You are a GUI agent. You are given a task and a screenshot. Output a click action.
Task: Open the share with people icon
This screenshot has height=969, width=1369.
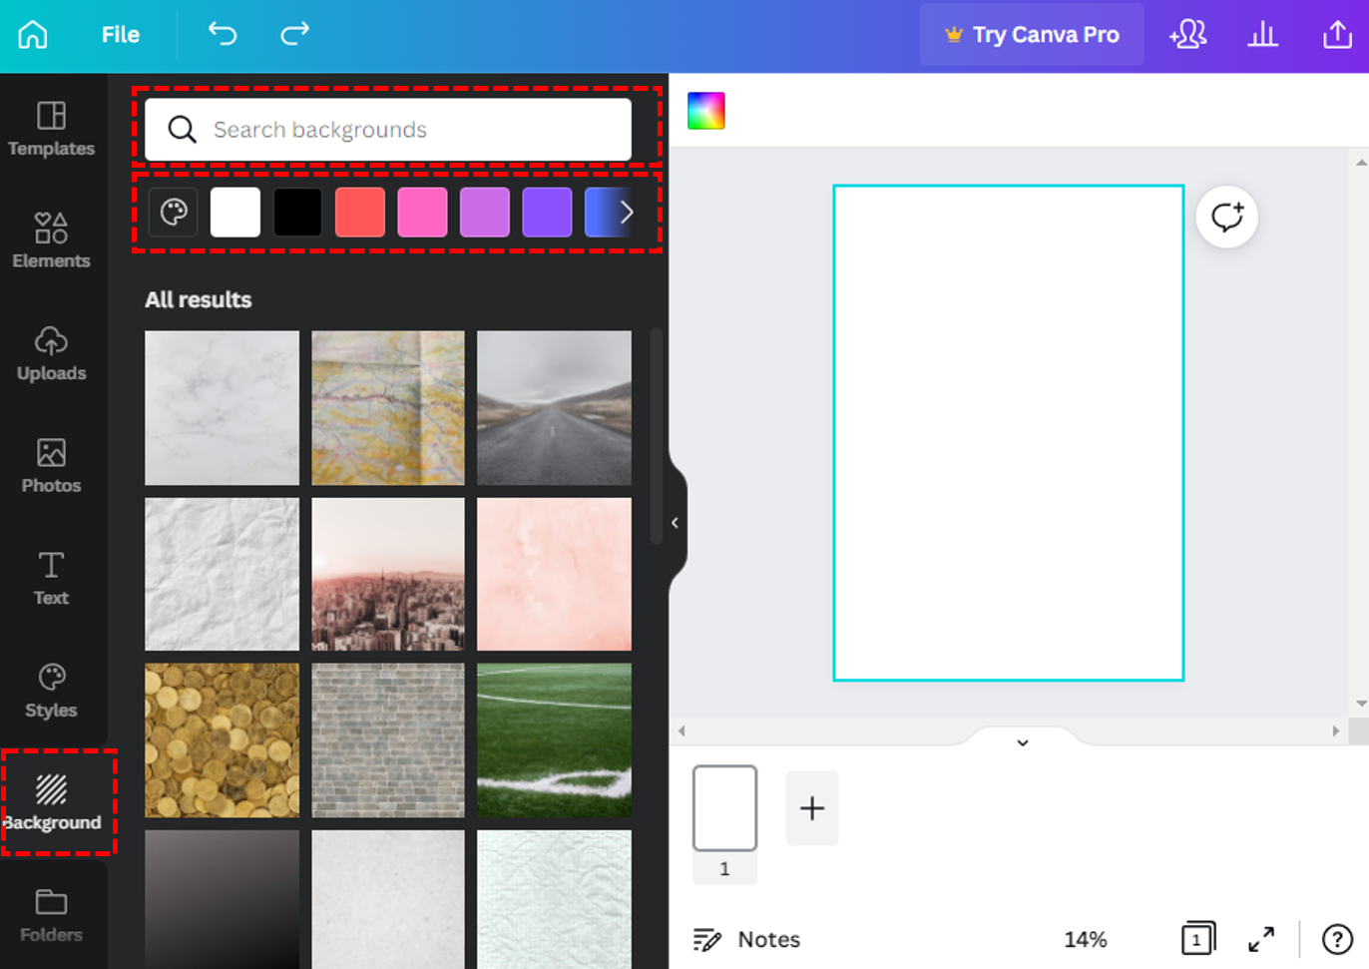click(1188, 35)
